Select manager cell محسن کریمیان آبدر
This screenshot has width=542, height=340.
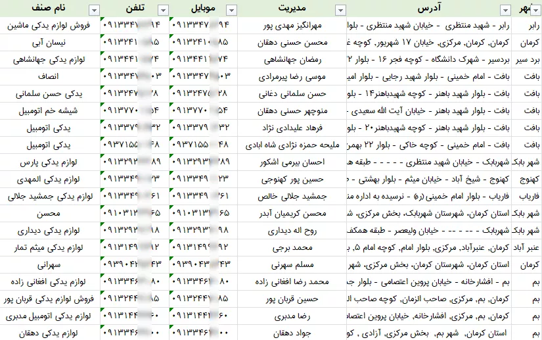(292, 214)
